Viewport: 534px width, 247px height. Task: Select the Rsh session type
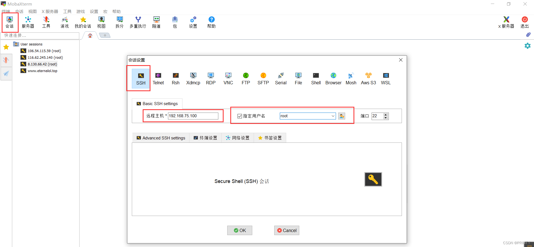pos(176,78)
